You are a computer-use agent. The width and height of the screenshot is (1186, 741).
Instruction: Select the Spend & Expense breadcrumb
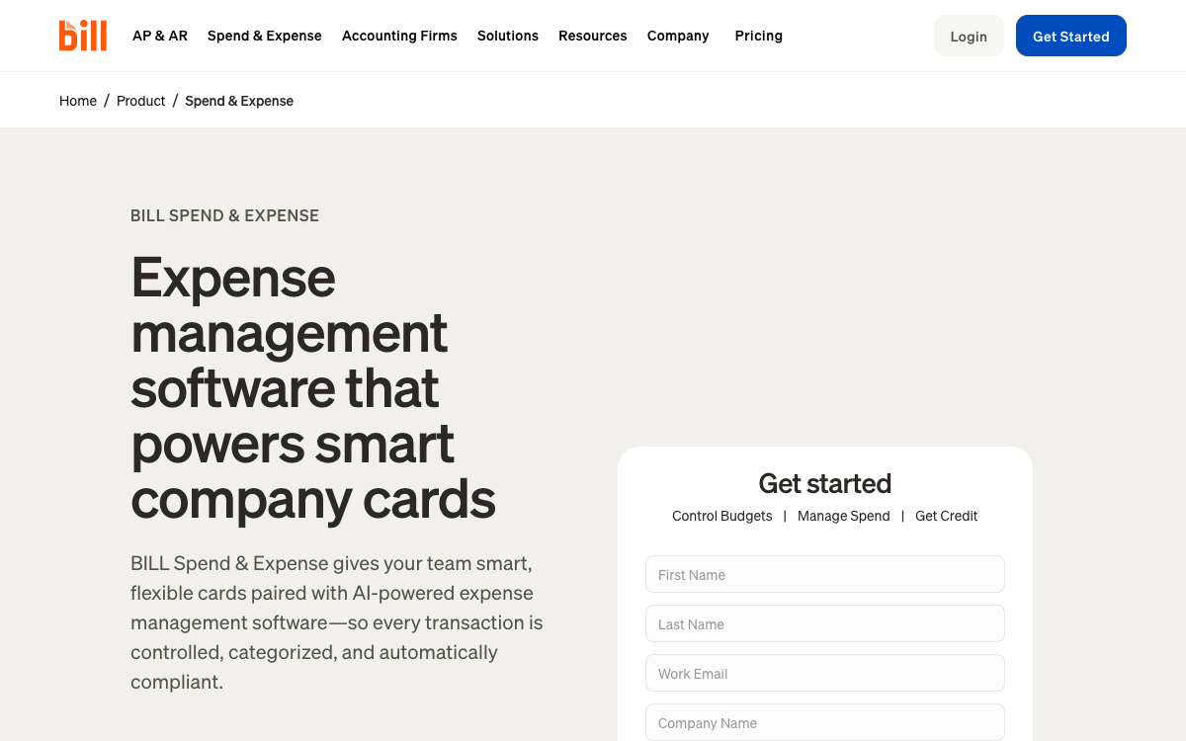click(239, 101)
